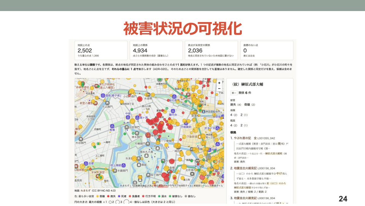The height and width of the screenshot is (206, 365).
Task: Click purple 死者 legend dot
Action: point(119,196)
